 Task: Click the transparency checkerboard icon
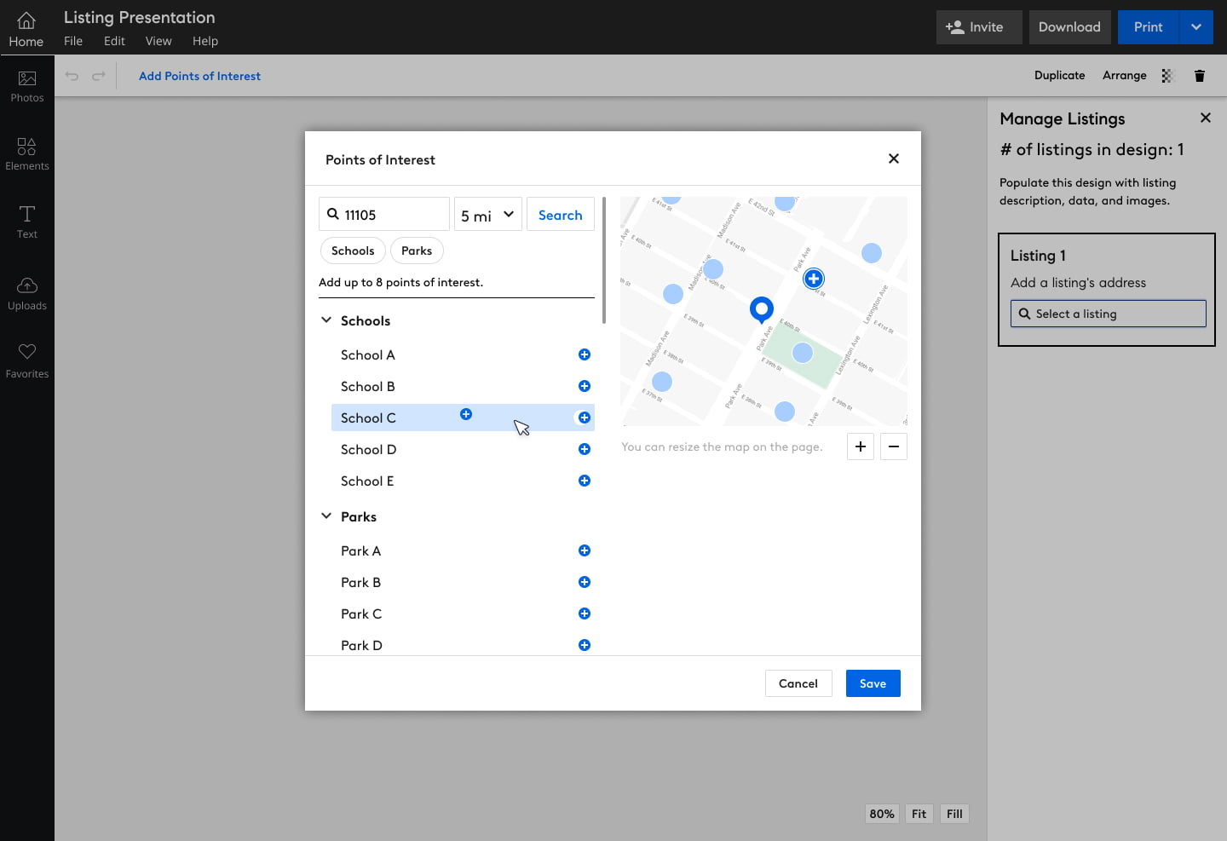tap(1168, 76)
